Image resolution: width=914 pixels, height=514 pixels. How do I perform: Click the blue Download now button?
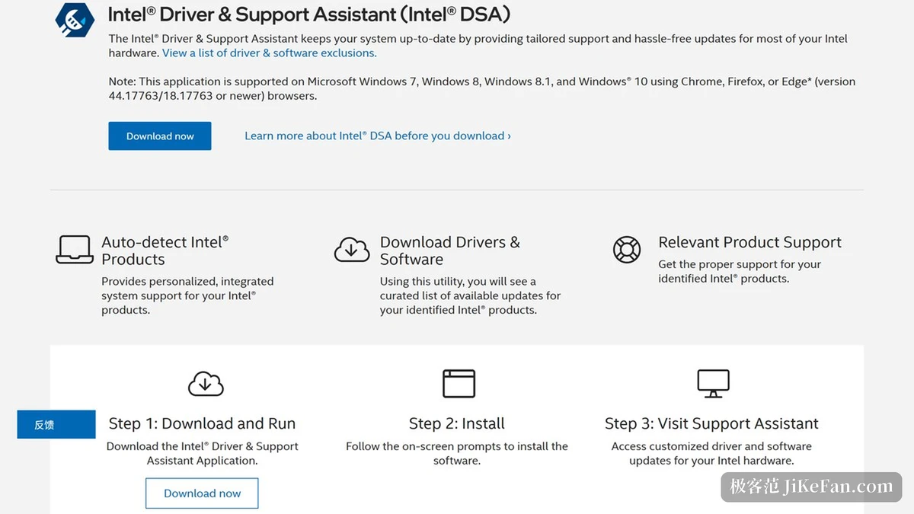coord(160,136)
